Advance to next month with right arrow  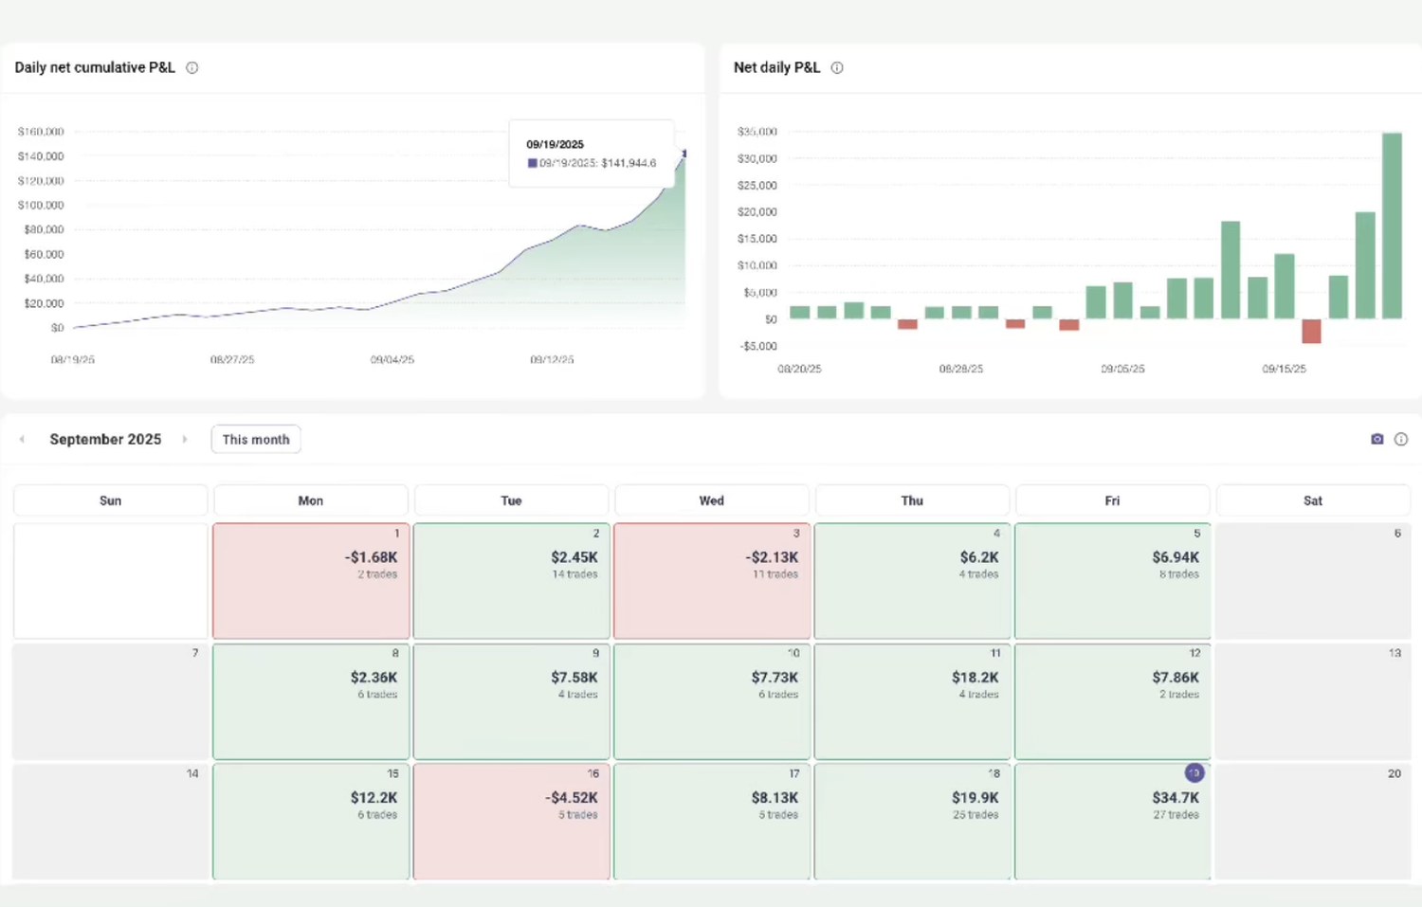coord(185,439)
